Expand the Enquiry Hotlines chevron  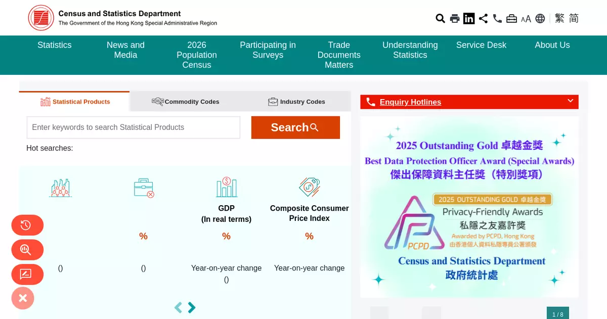[x=570, y=101]
